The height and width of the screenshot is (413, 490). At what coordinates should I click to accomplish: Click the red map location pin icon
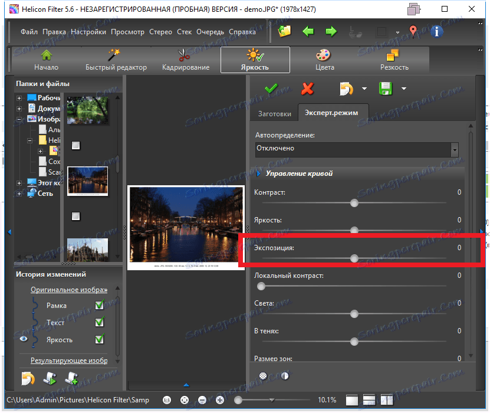413,31
